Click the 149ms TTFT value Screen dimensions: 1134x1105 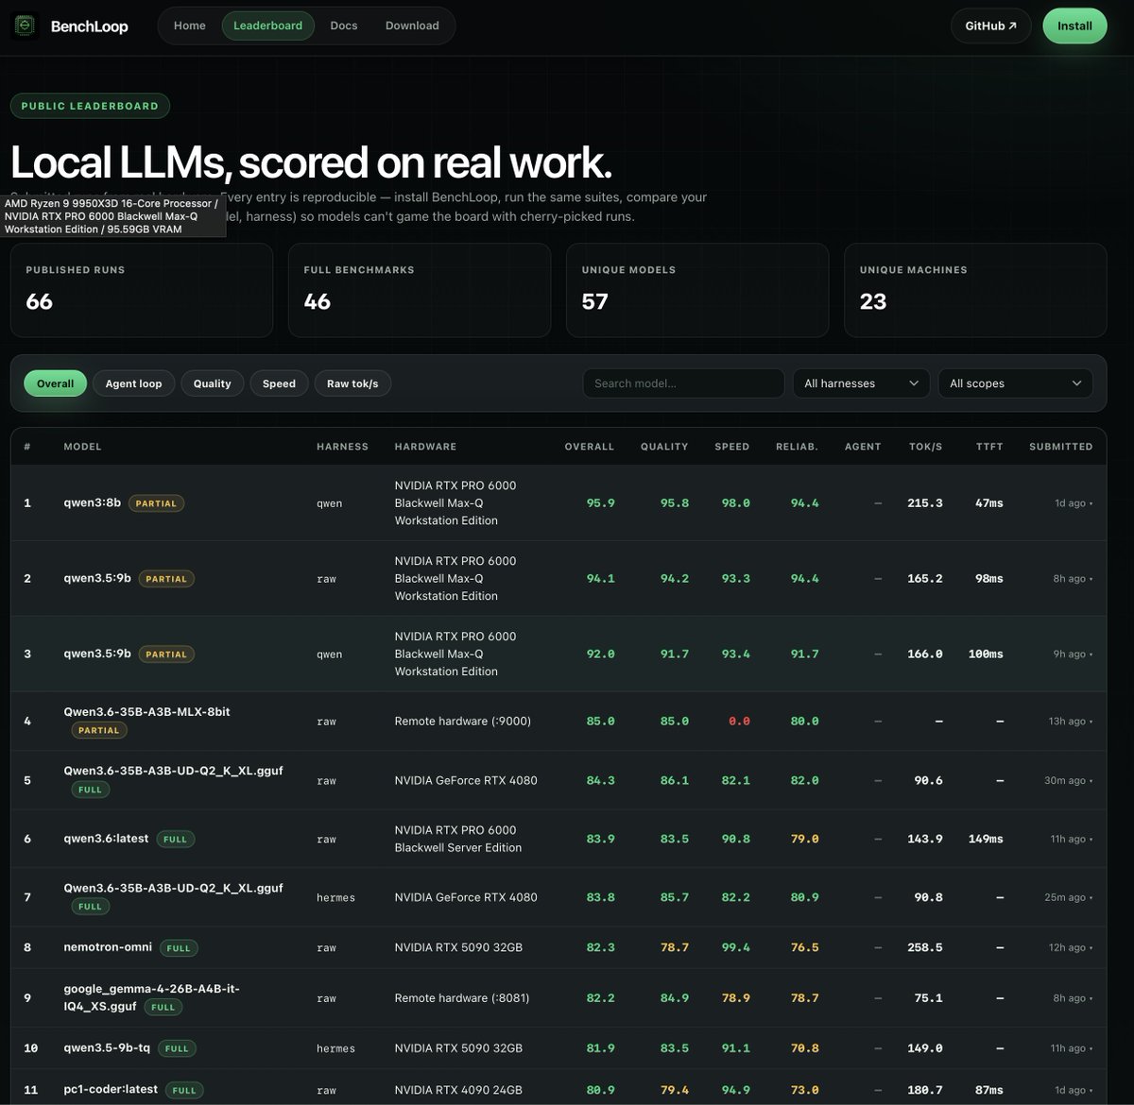click(986, 839)
